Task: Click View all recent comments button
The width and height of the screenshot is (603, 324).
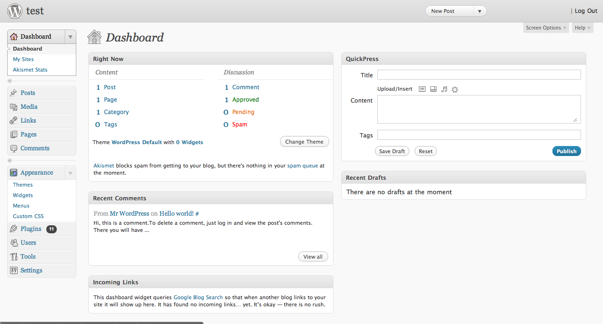Action: pyautogui.click(x=313, y=257)
